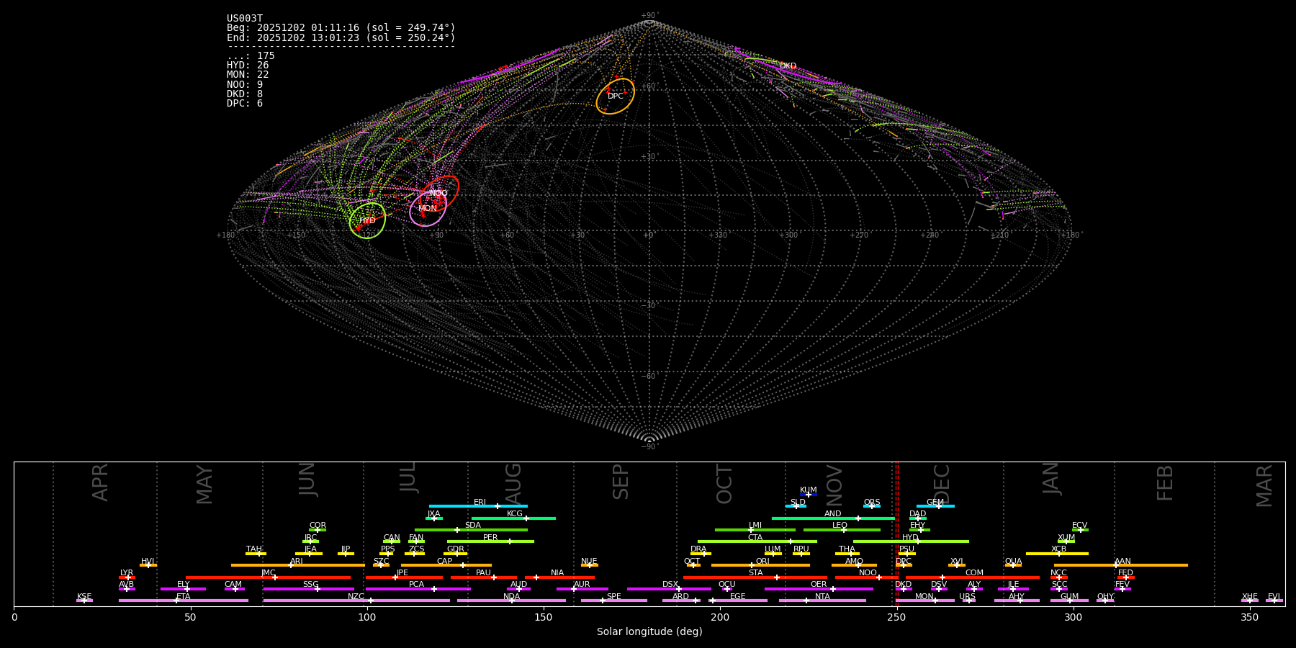Click the XHE shower label in the timeline

coord(1250,597)
